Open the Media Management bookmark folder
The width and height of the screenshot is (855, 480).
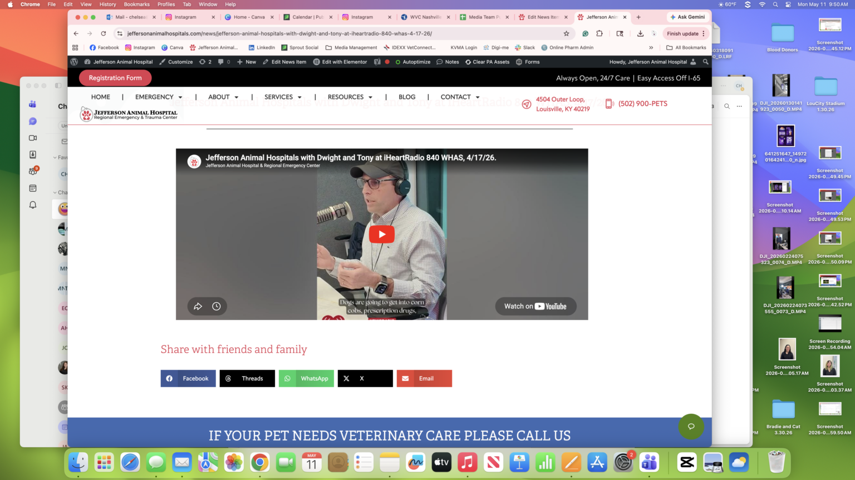(351, 47)
